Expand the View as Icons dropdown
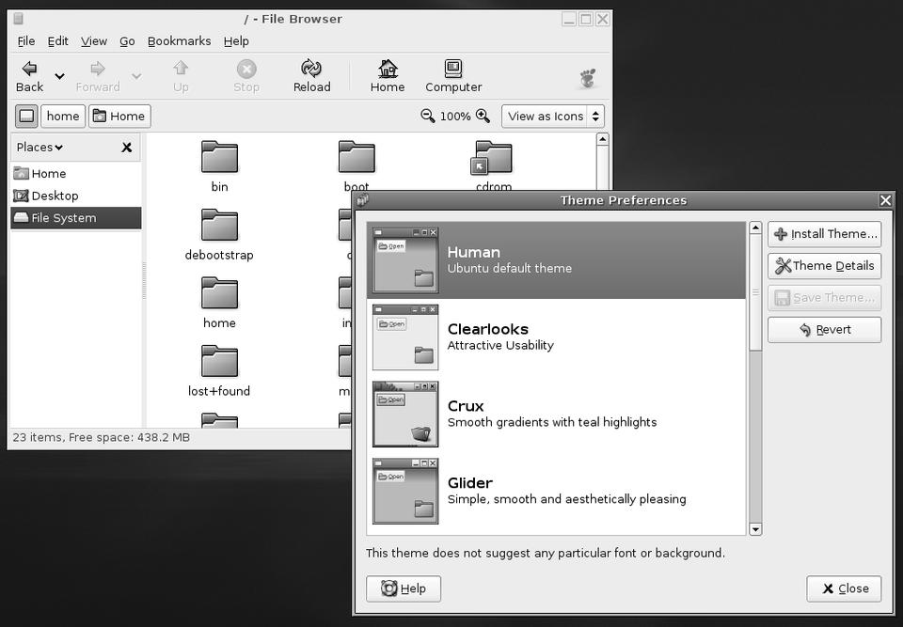The height and width of the screenshot is (627, 903). point(552,117)
